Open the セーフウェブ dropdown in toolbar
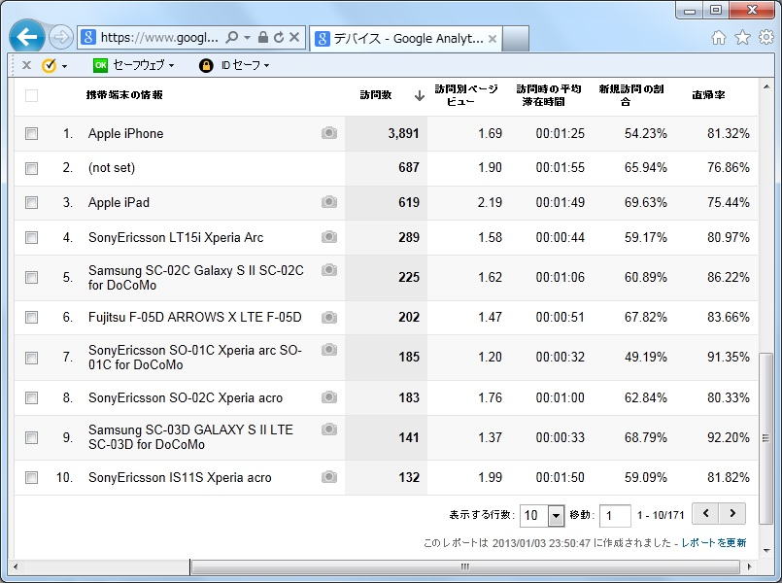This screenshot has width=782, height=584. coord(134,65)
